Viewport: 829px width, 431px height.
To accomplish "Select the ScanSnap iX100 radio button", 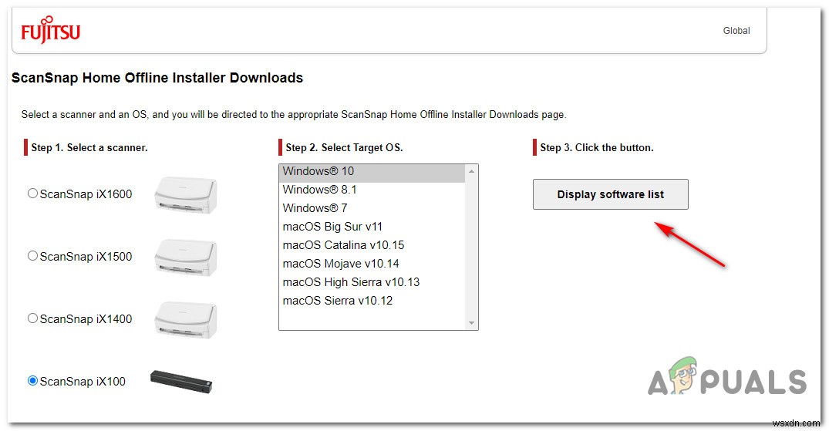I will coord(33,381).
